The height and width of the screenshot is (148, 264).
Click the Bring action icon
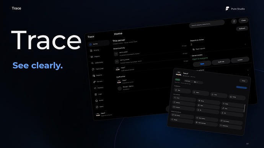pyautogui.click(x=199, y=101)
